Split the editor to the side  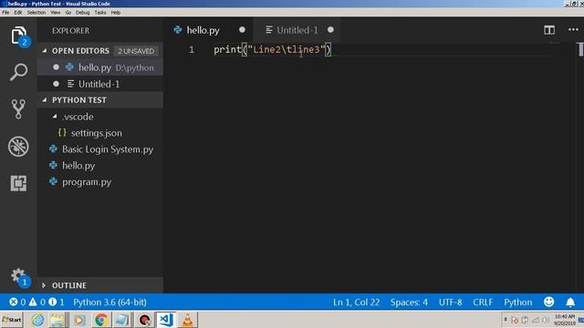549,30
